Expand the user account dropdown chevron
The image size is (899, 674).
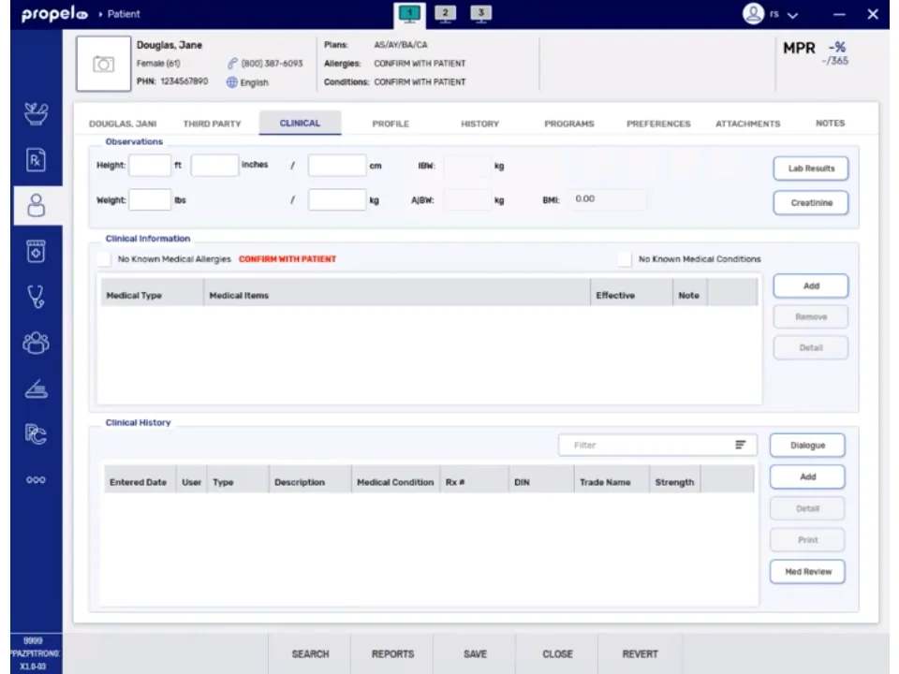[x=792, y=15]
